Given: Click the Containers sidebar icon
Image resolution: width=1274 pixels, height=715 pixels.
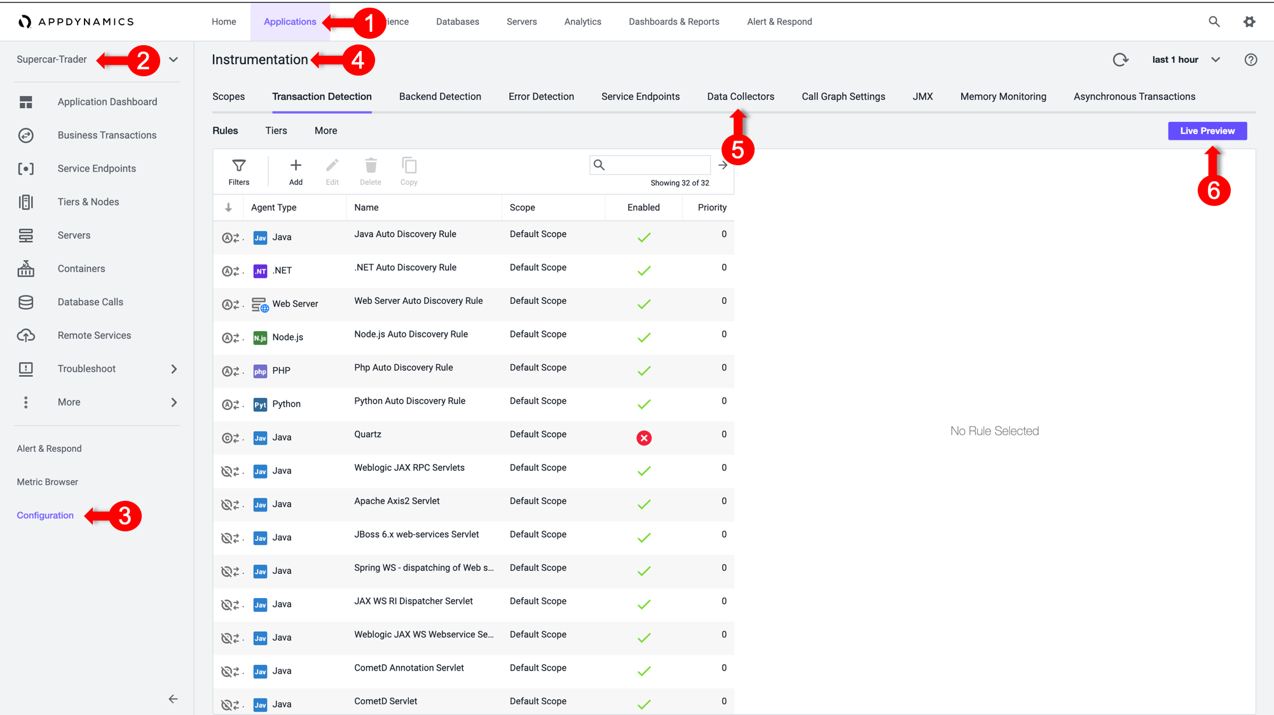Looking at the screenshot, I should (26, 268).
